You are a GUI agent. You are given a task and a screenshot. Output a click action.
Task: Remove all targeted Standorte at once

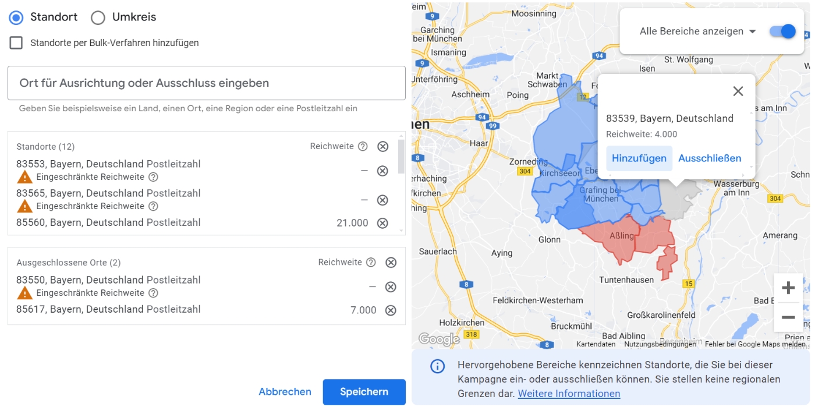[x=382, y=146]
